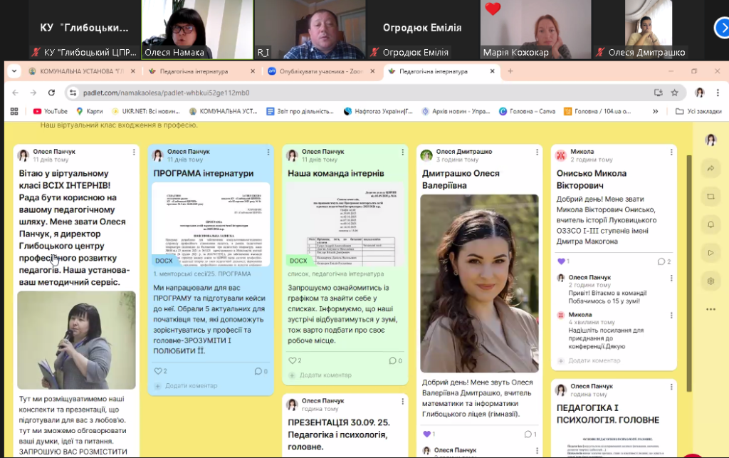
Task: Open the YouTube bookmark
Action: point(50,111)
